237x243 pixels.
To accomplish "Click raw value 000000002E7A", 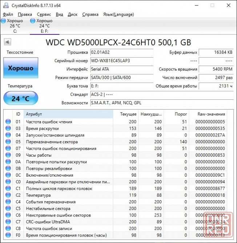I will pos(210,135).
